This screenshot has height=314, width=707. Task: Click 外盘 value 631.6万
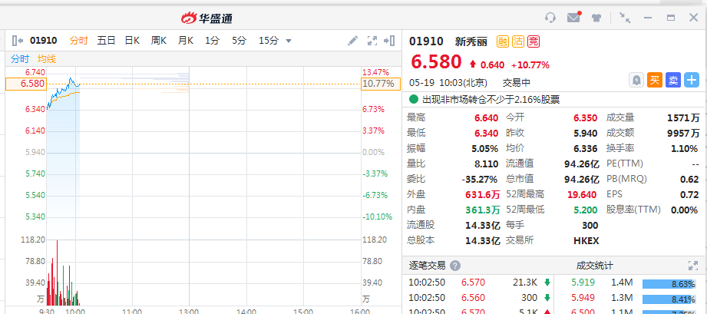pyautogui.click(x=482, y=194)
